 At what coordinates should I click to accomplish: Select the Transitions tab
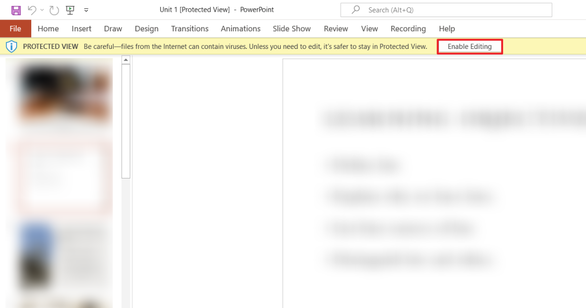point(189,29)
